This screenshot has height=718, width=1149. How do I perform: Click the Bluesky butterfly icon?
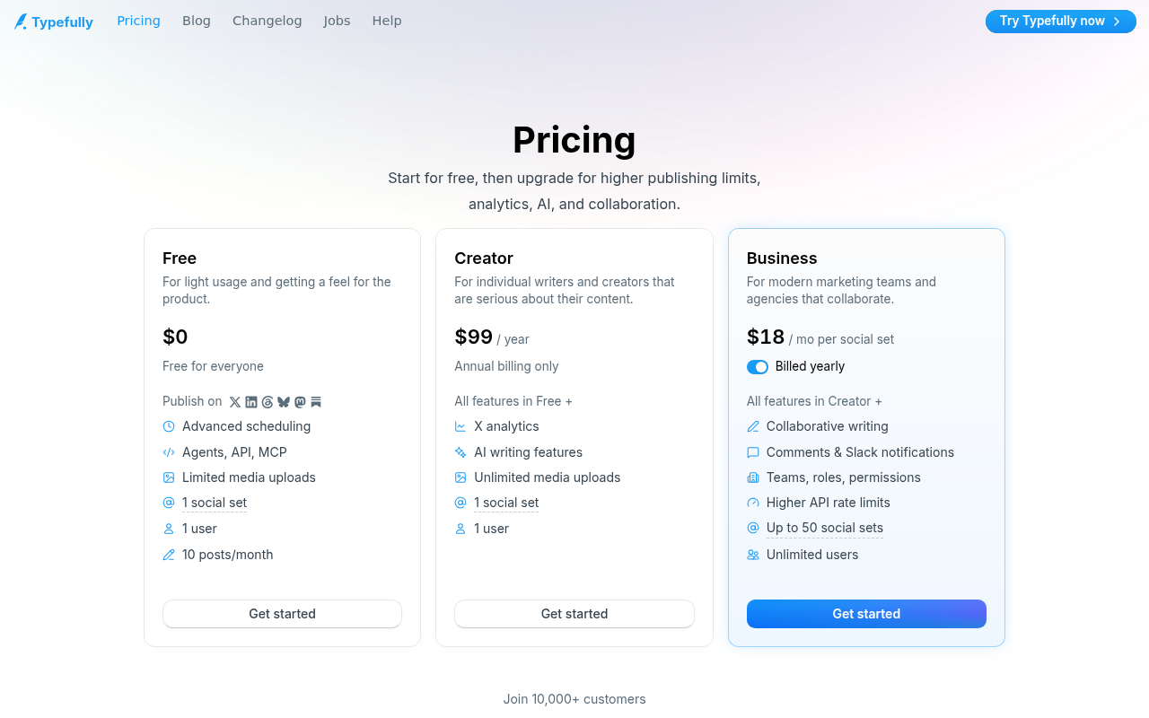pos(284,402)
